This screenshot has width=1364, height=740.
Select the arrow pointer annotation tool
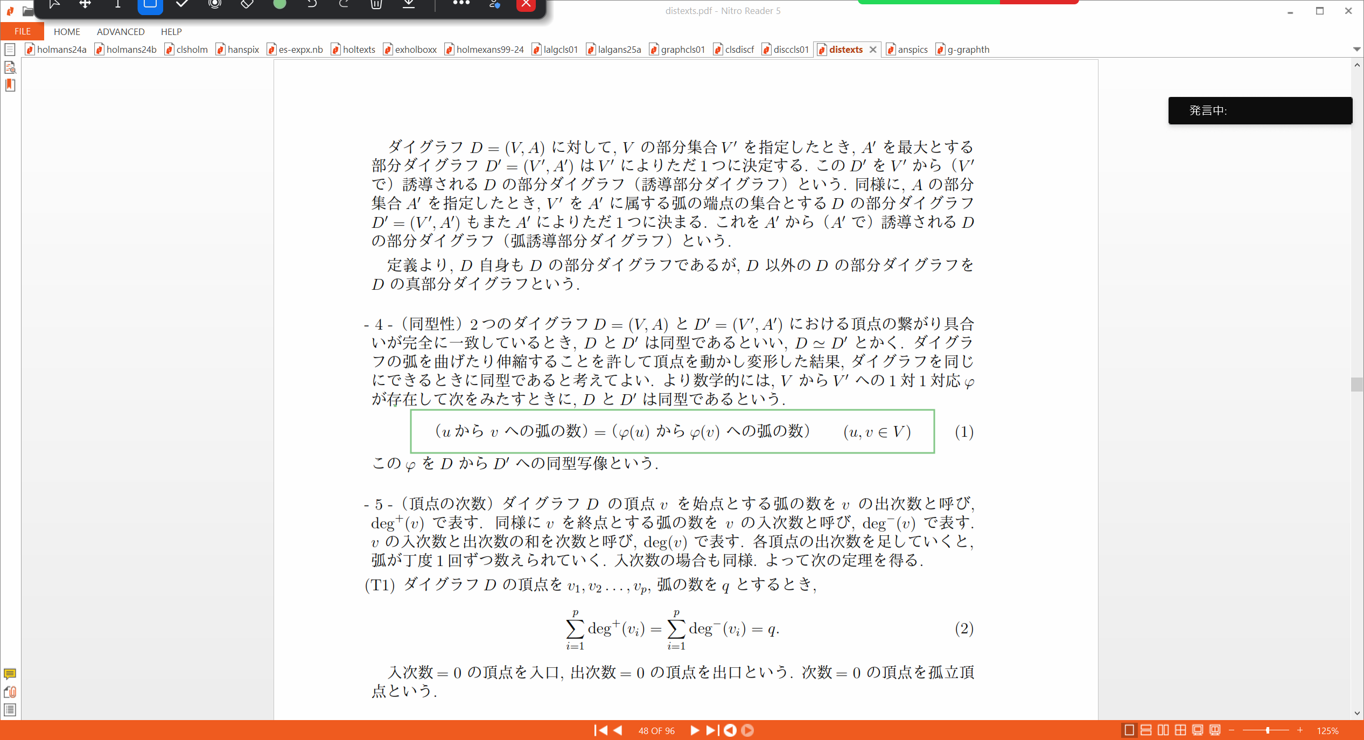(x=54, y=4)
